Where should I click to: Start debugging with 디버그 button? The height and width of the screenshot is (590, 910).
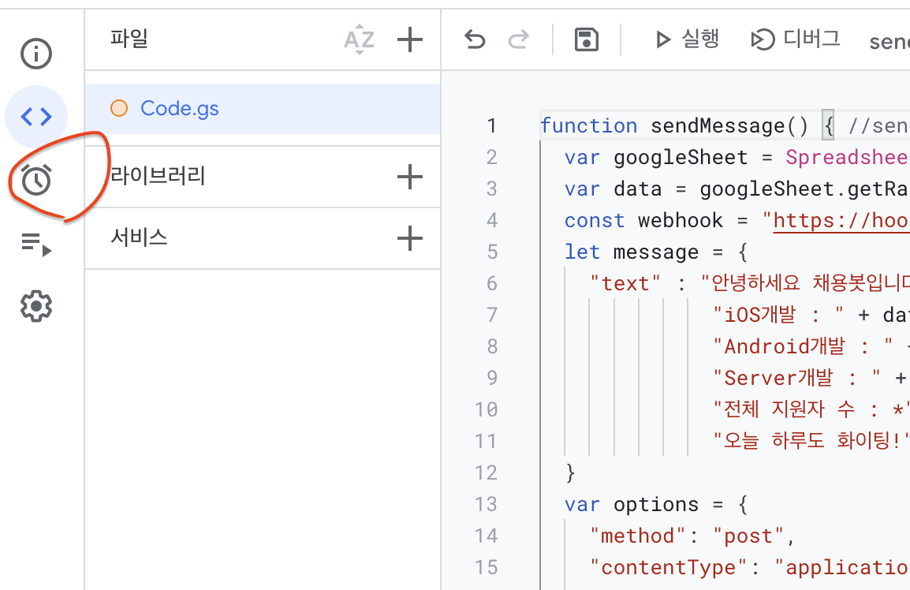coord(795,39)
